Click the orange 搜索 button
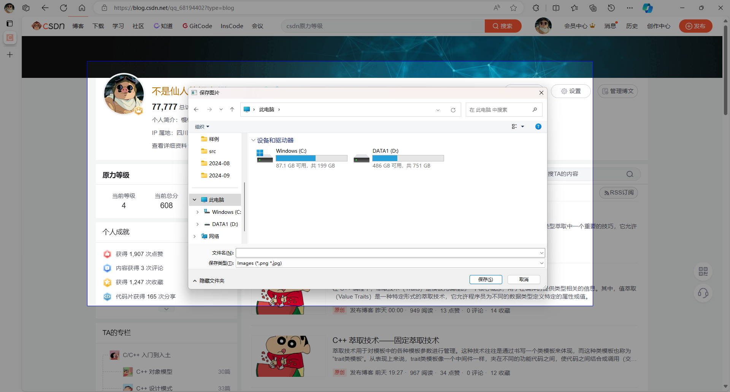This screenshot has height=392, width=730. 503,26
